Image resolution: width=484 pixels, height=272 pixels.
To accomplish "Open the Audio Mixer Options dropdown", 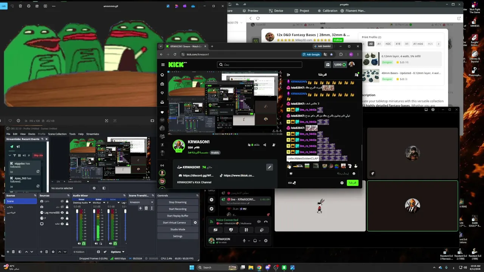I will click(117, 252).
